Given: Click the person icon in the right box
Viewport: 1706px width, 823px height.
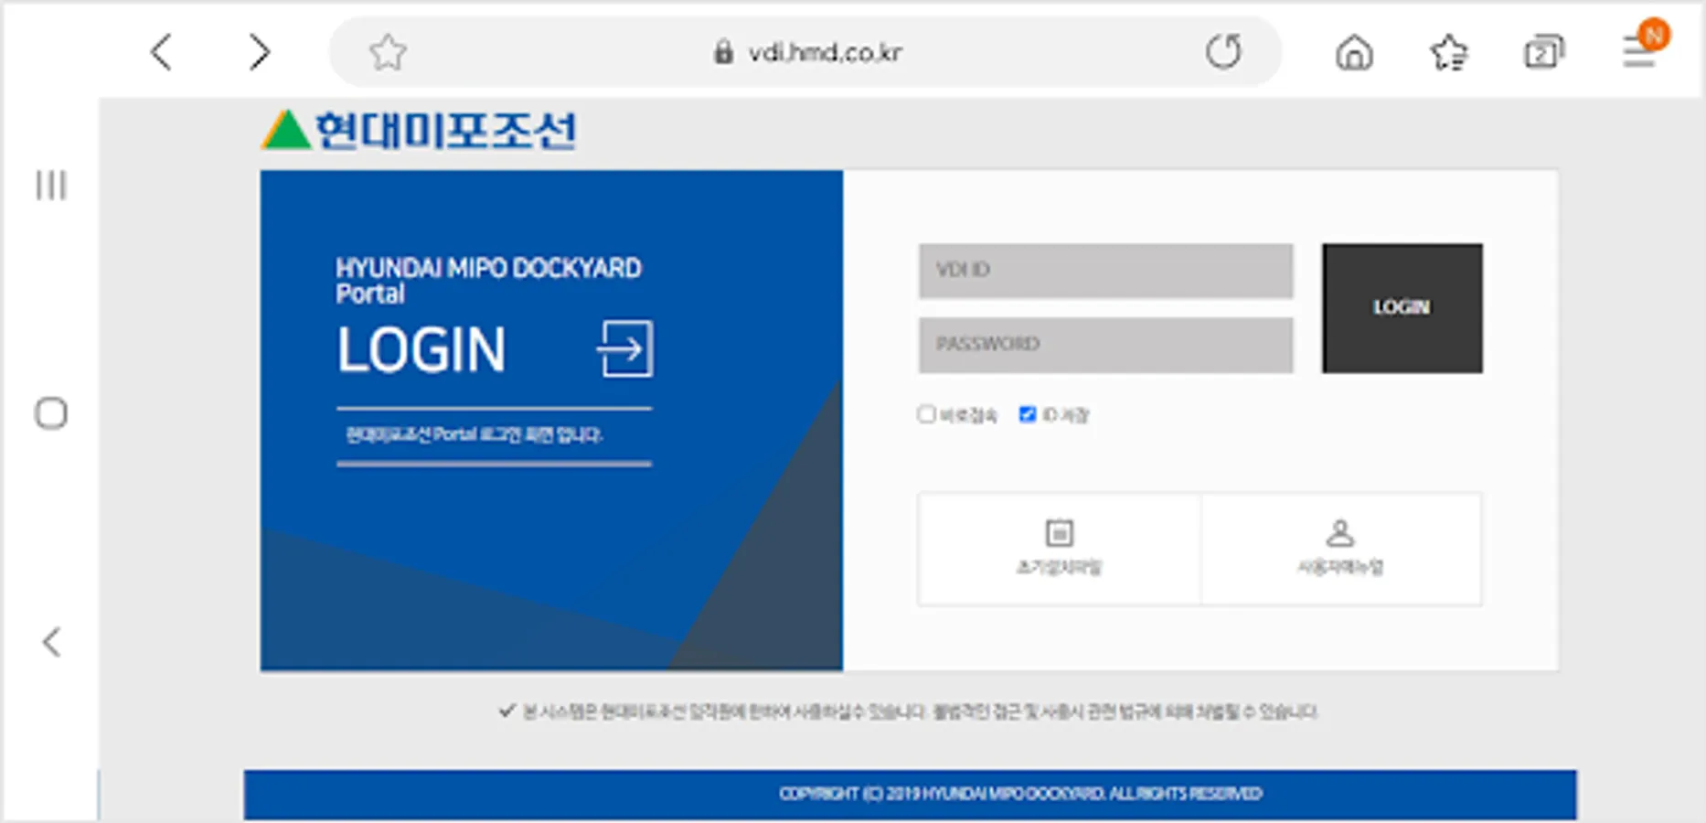Looking at the screenshot, I should [x=1339, y=532].
